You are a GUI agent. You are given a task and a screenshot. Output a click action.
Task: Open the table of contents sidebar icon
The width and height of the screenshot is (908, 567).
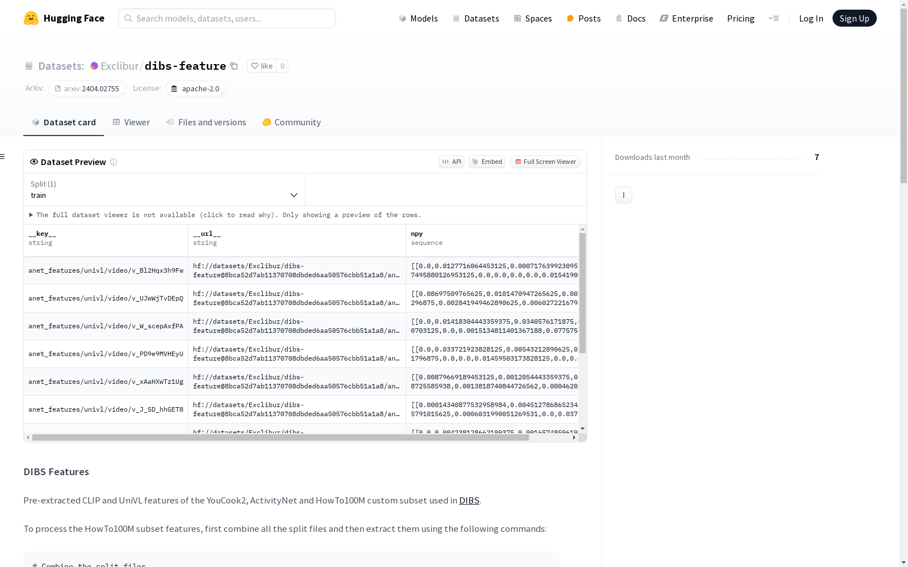(x=2, y=156)
